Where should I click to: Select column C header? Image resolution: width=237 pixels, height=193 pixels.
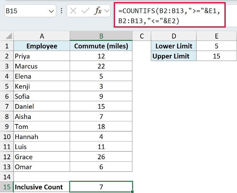click(142, 36)
